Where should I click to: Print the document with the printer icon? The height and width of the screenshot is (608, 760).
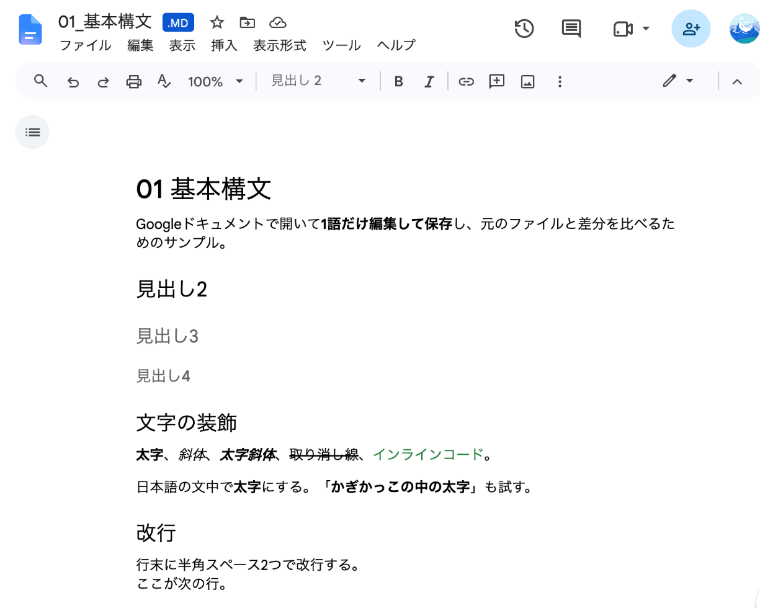(x=134, y=81)
